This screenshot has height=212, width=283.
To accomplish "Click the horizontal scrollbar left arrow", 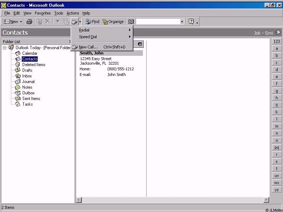I will (x=79, y=200).
